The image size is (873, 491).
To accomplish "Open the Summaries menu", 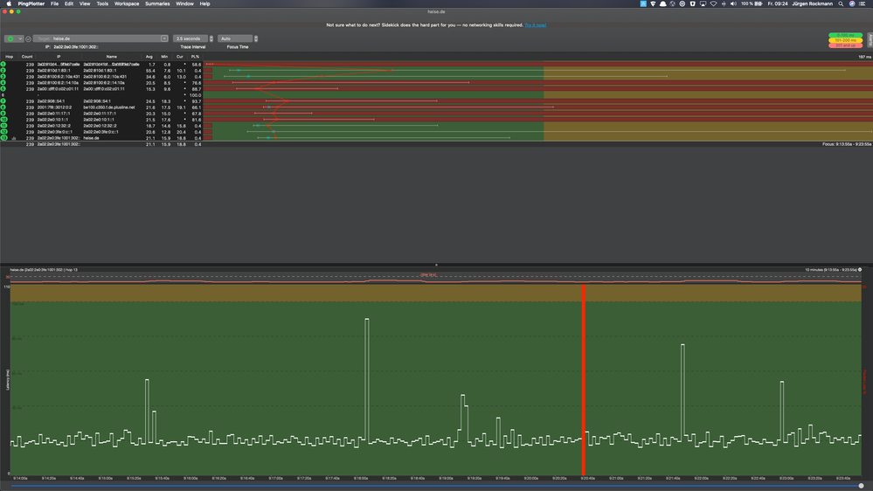I will [157, 3].
